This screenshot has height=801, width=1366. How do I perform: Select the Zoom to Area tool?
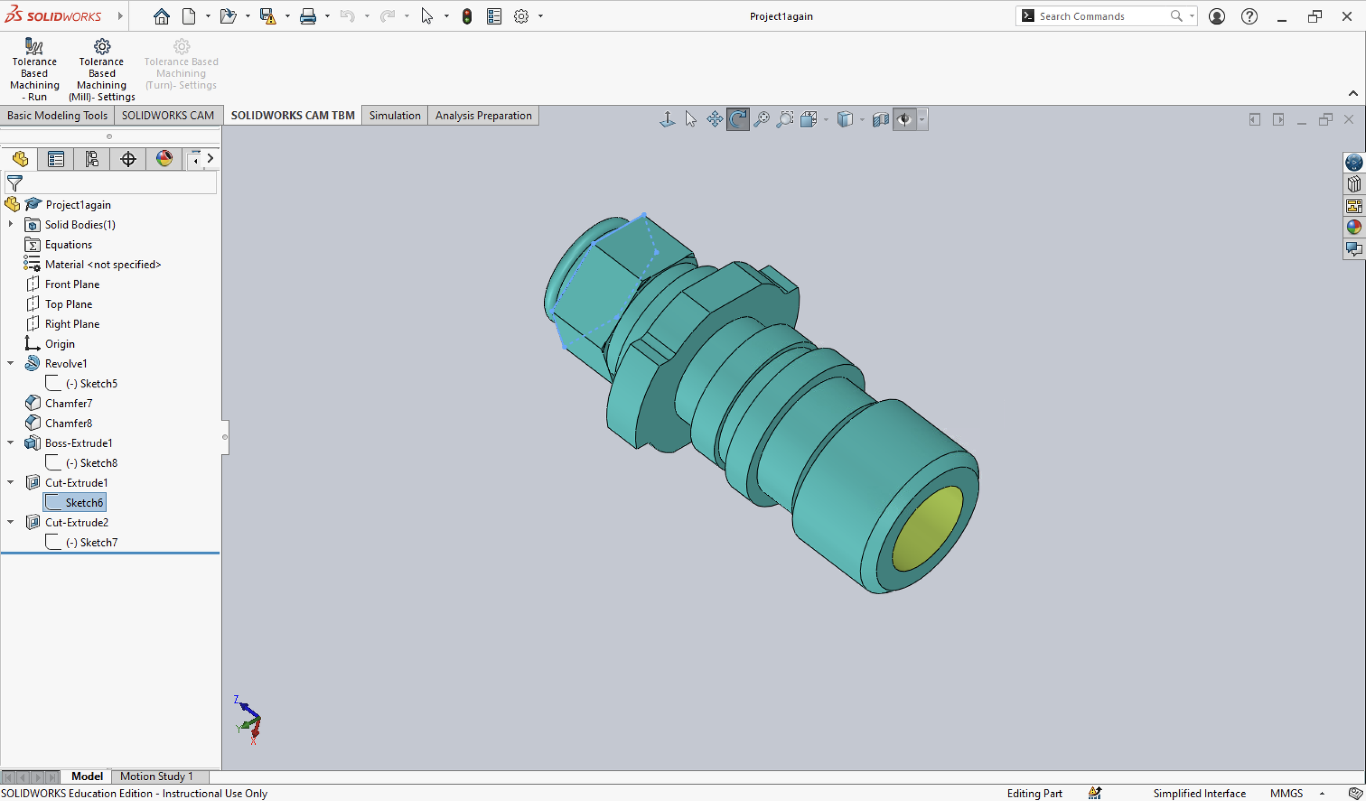coord(785,119)
